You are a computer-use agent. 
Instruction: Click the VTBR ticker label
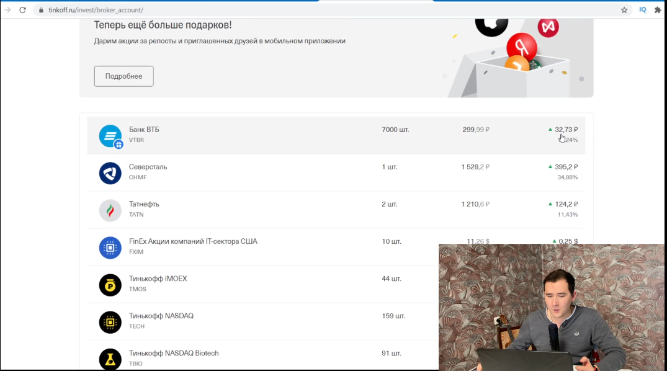click(x=137, y=140)
